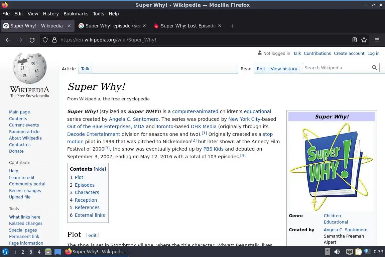Go back with the browser back arrow
The image size is (385, 257).
[x=8, y=40]
